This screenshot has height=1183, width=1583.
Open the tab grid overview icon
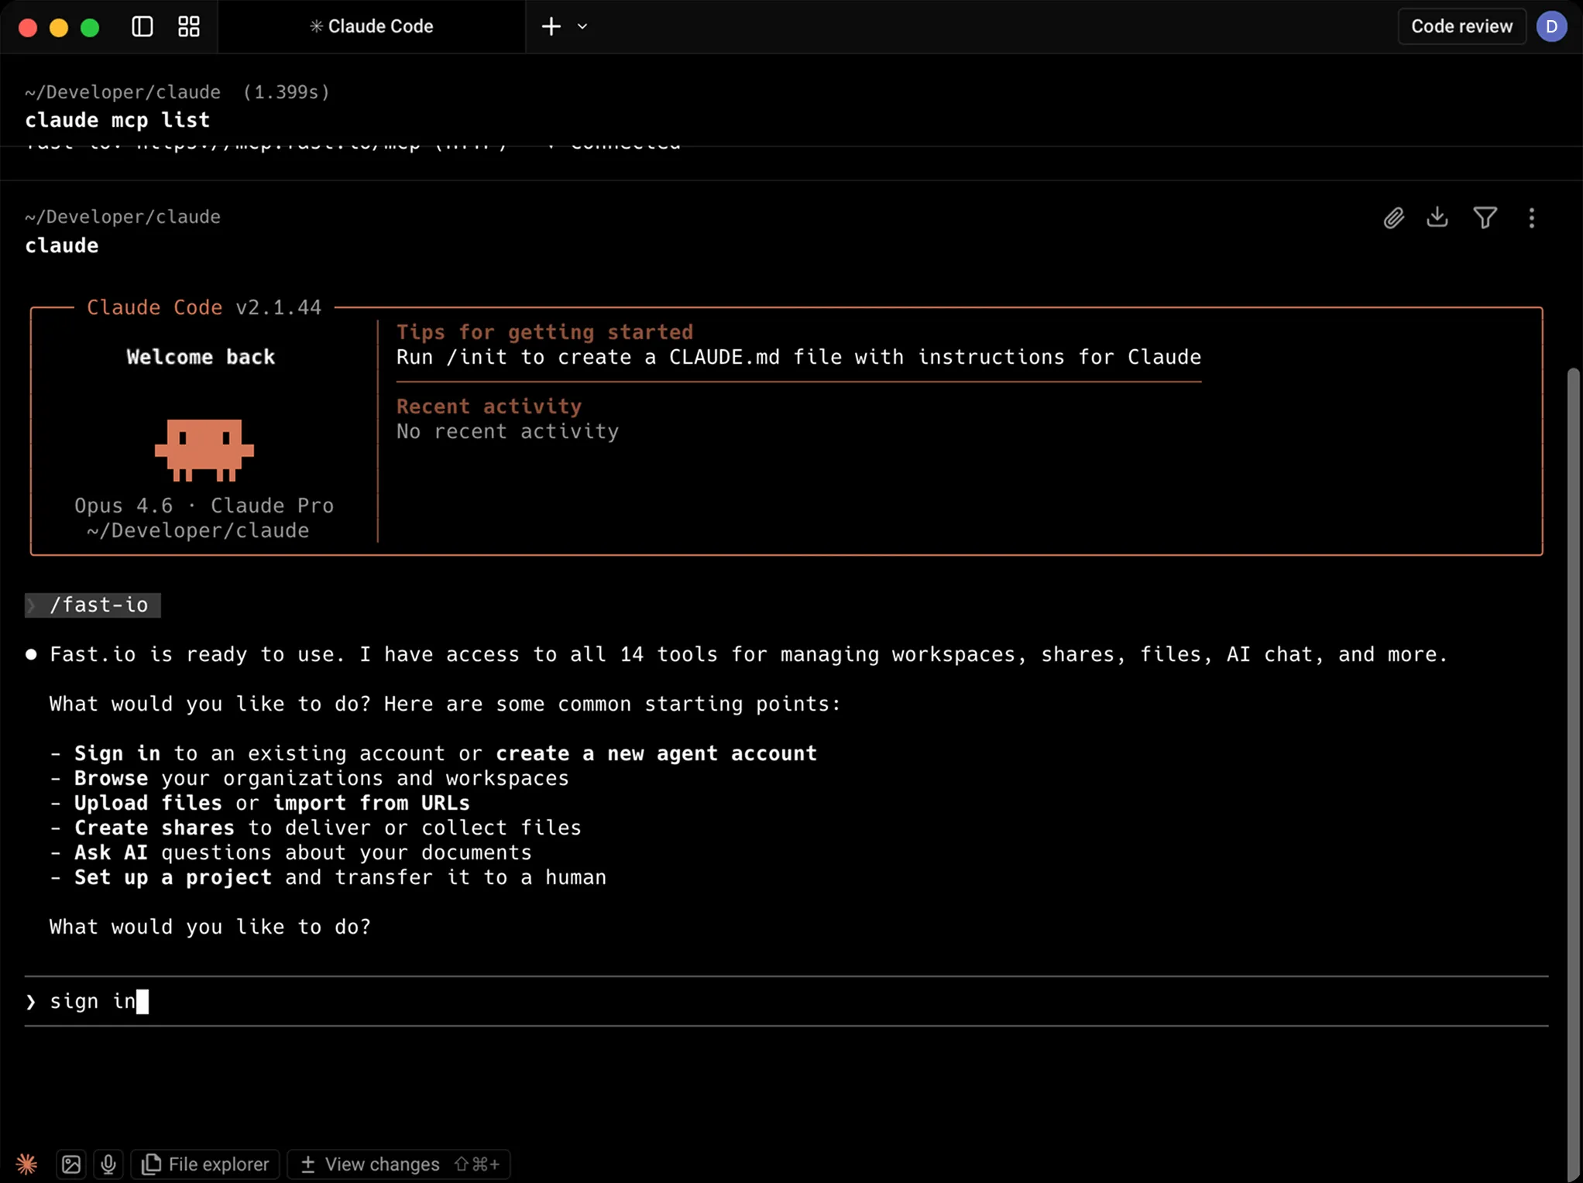click(x=189, y=26)
